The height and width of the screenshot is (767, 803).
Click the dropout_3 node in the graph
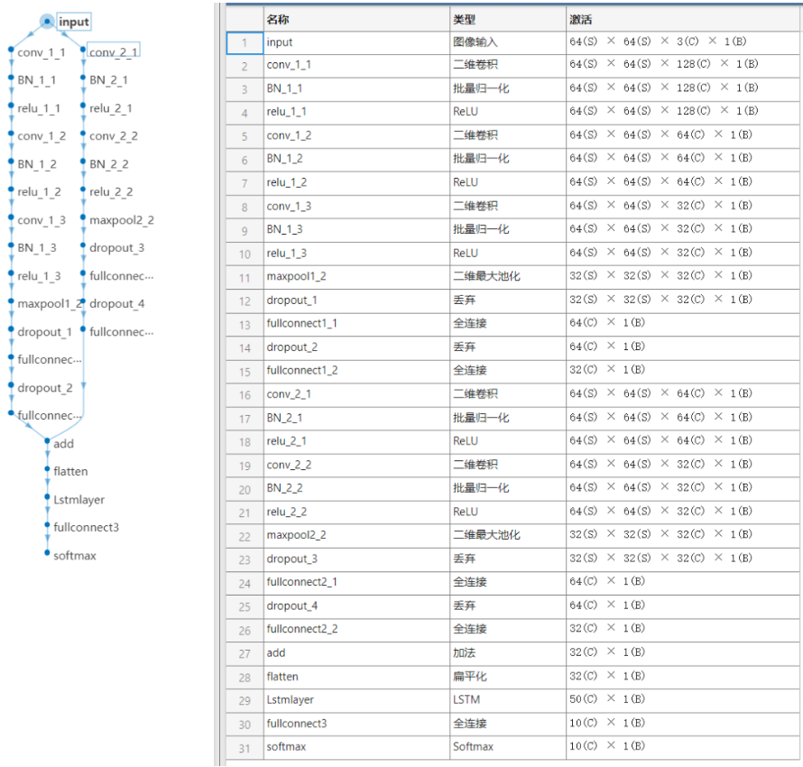(x=116, y=248)
